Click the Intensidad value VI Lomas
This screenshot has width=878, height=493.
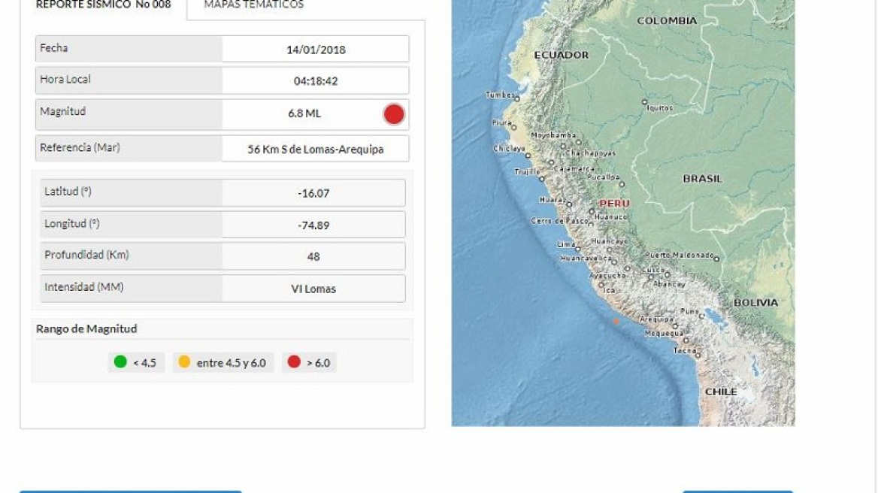[313, 289]
